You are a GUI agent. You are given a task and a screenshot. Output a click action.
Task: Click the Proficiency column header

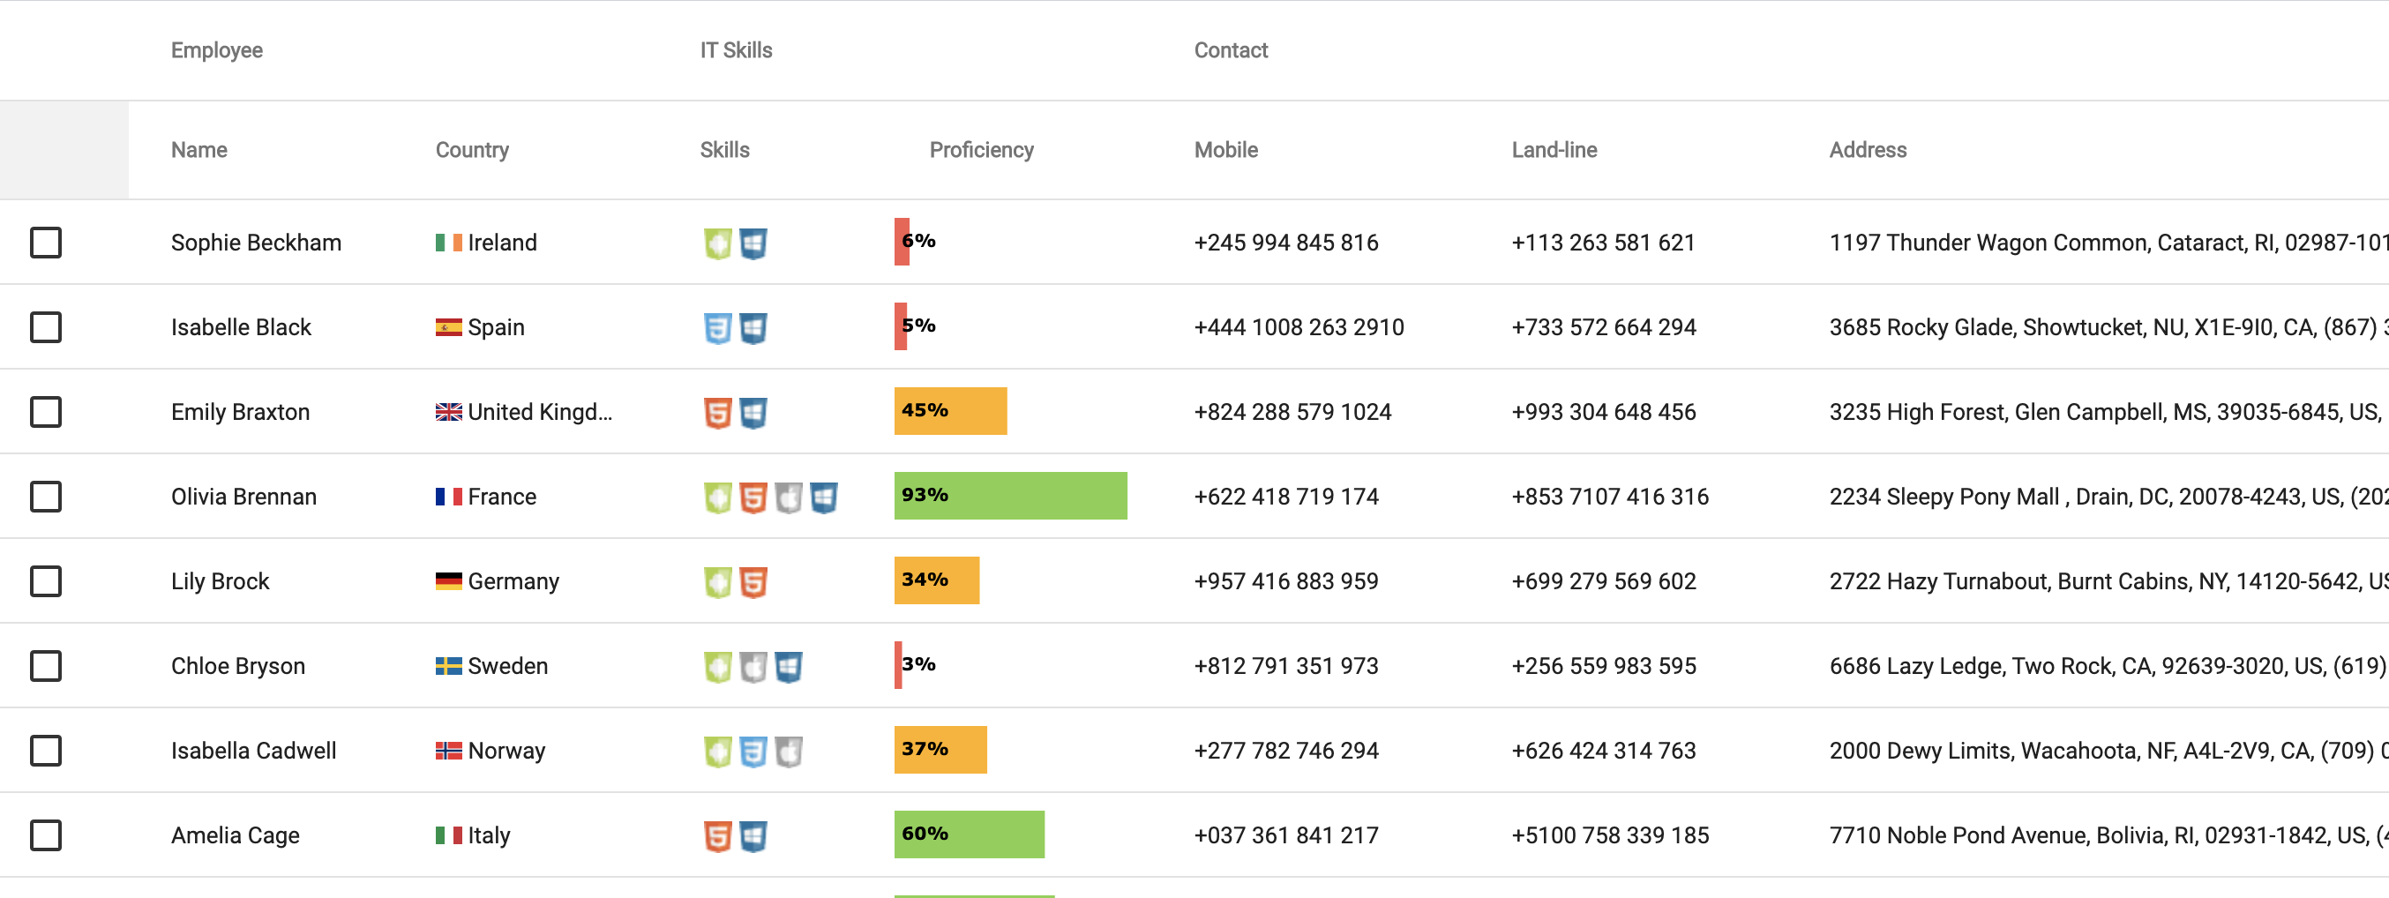[981, 150]
